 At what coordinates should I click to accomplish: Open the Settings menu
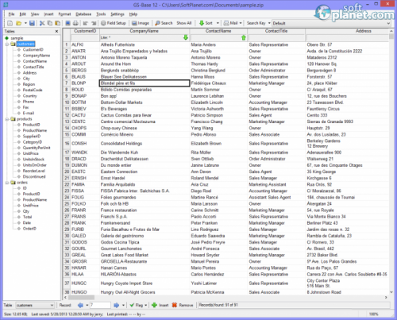click(x=118, y=14)
